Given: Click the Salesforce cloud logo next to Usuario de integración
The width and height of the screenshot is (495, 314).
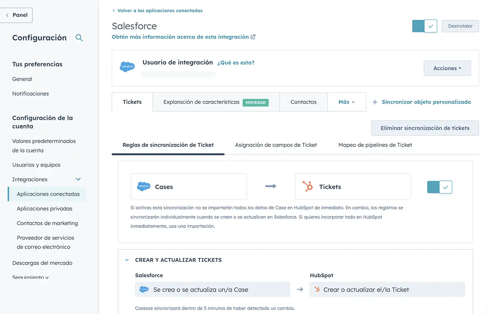Looking at the screenshot, I should [x=127, y=66].
